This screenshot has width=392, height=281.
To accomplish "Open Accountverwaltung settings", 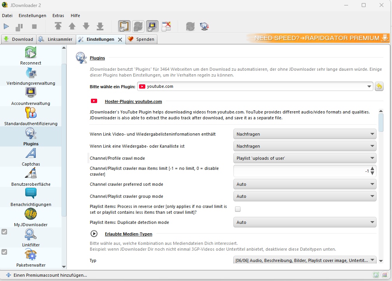I will tap(31, 96).
